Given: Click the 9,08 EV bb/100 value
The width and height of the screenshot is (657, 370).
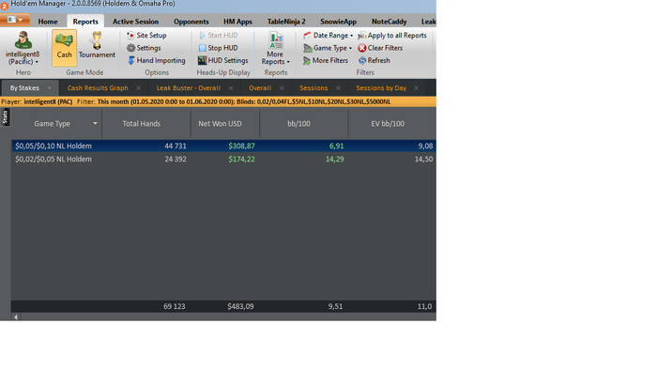Looking at the screenshot, I should pyautogui.click(x=425, y=146).
